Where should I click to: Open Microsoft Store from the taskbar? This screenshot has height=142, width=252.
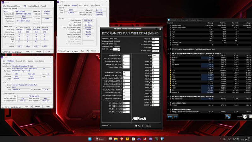(133, 139)
